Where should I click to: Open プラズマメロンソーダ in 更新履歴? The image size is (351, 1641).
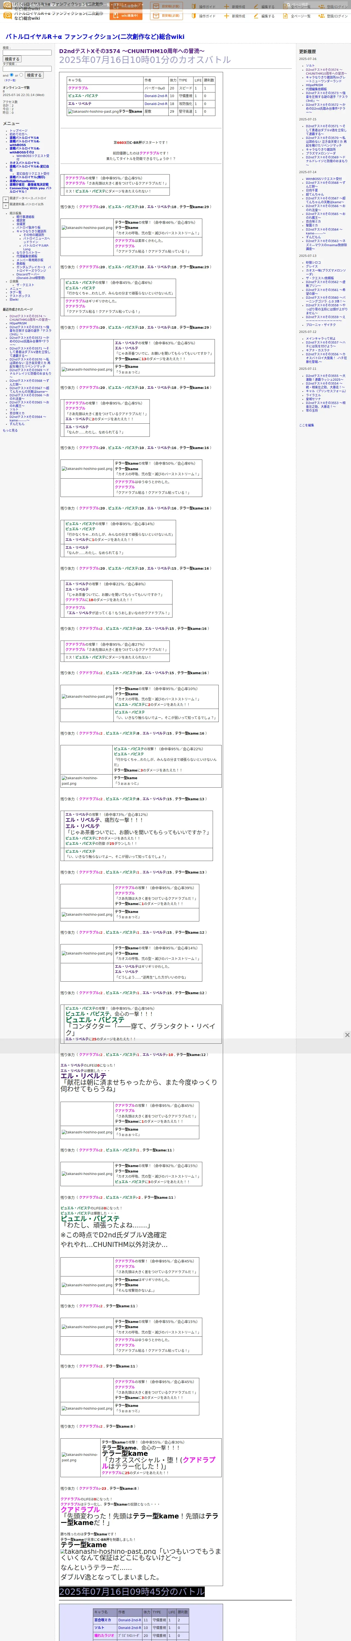(320, 153)
